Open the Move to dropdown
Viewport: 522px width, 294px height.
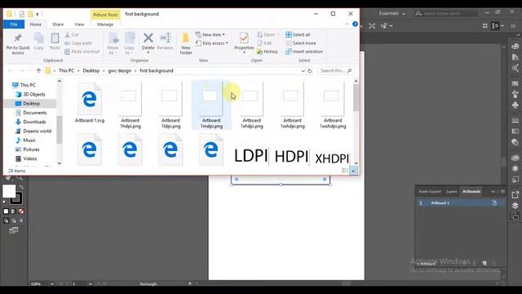coord(113,43)
